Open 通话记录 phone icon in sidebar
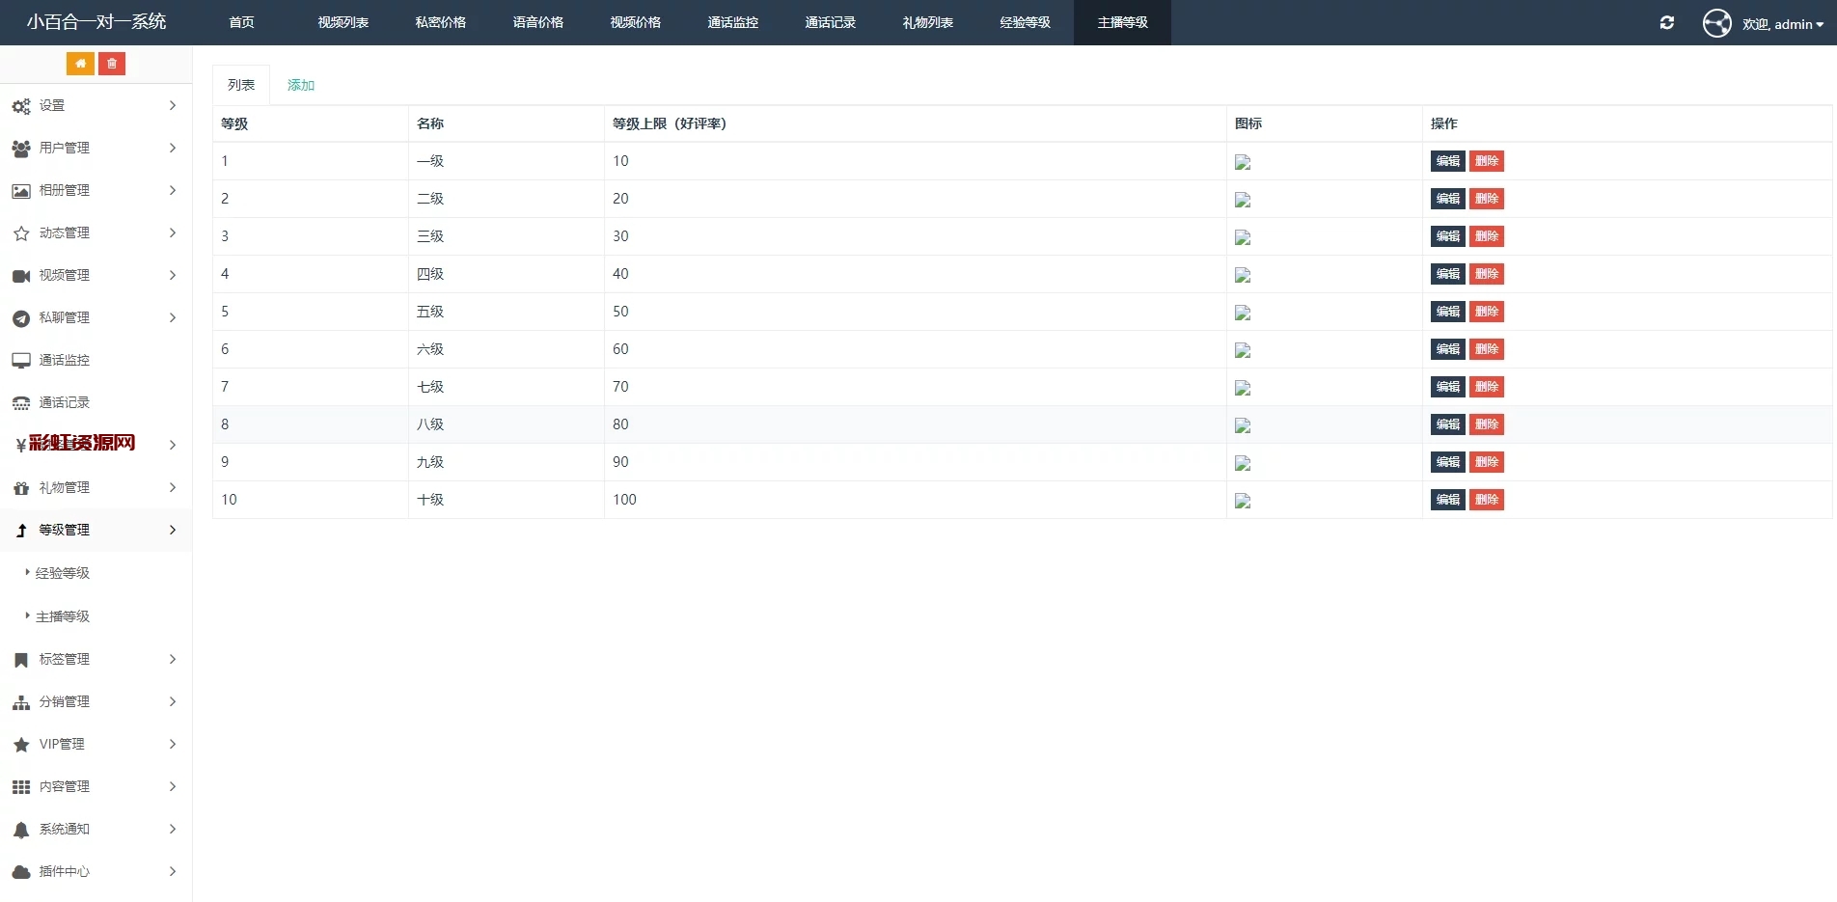Image resolution: width=1837 pixels, height=902 pixels. [x=21, y=403]
